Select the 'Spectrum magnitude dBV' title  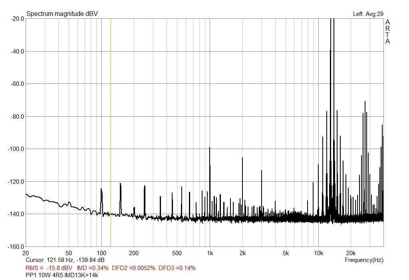[x=62, y=14]
